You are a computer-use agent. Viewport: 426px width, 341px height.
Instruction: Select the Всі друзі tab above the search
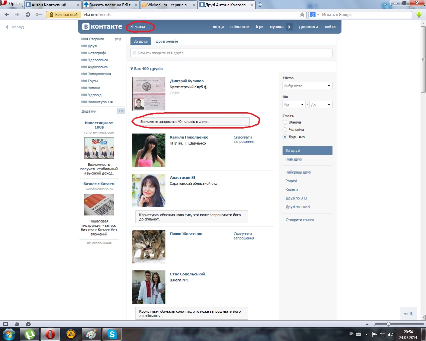[140, 41]
